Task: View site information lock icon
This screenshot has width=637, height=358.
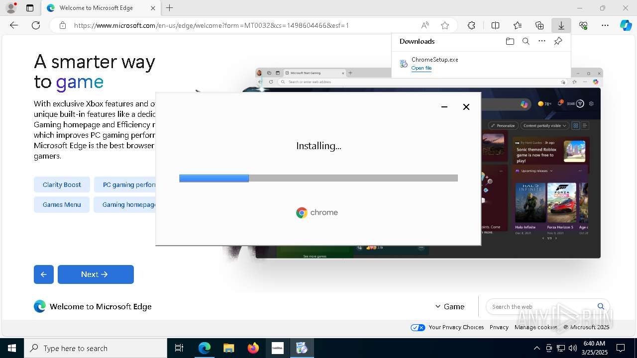Action: (x=62, y=25)
